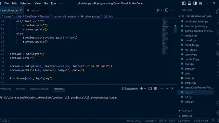Screen dimensions: 219x123
Task: Customize layout icon in title bar
Action: pos(201,3)
